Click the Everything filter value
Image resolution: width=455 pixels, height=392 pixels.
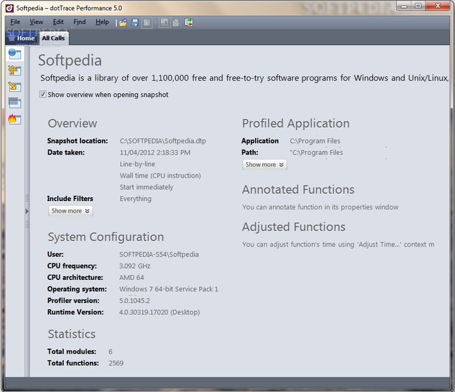[x=136, y=199]
